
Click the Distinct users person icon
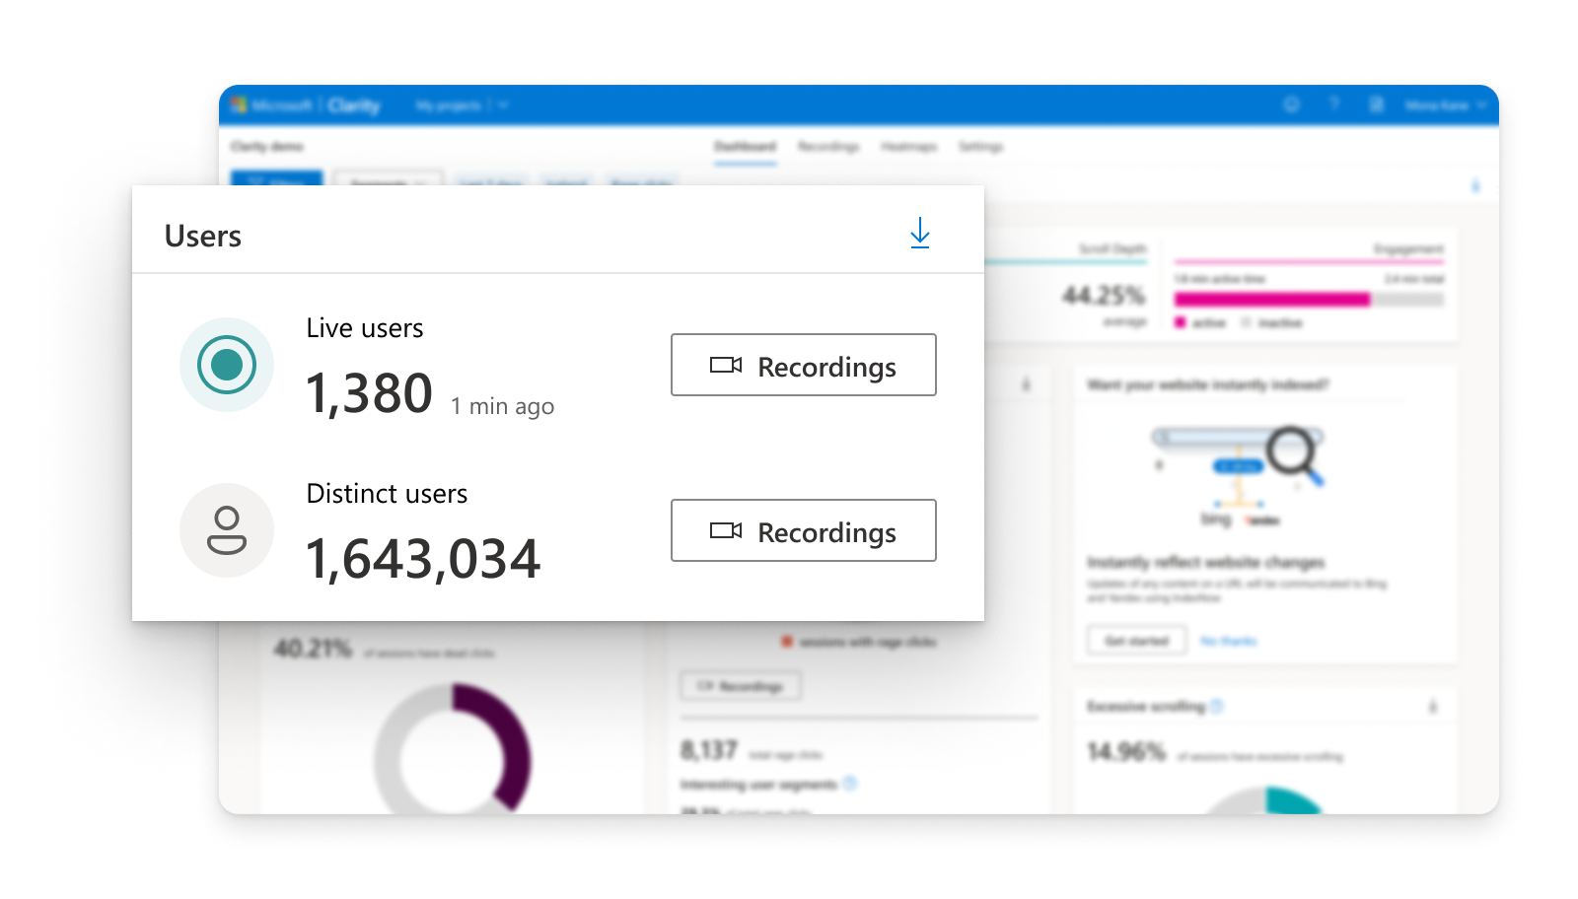[227, 530]
